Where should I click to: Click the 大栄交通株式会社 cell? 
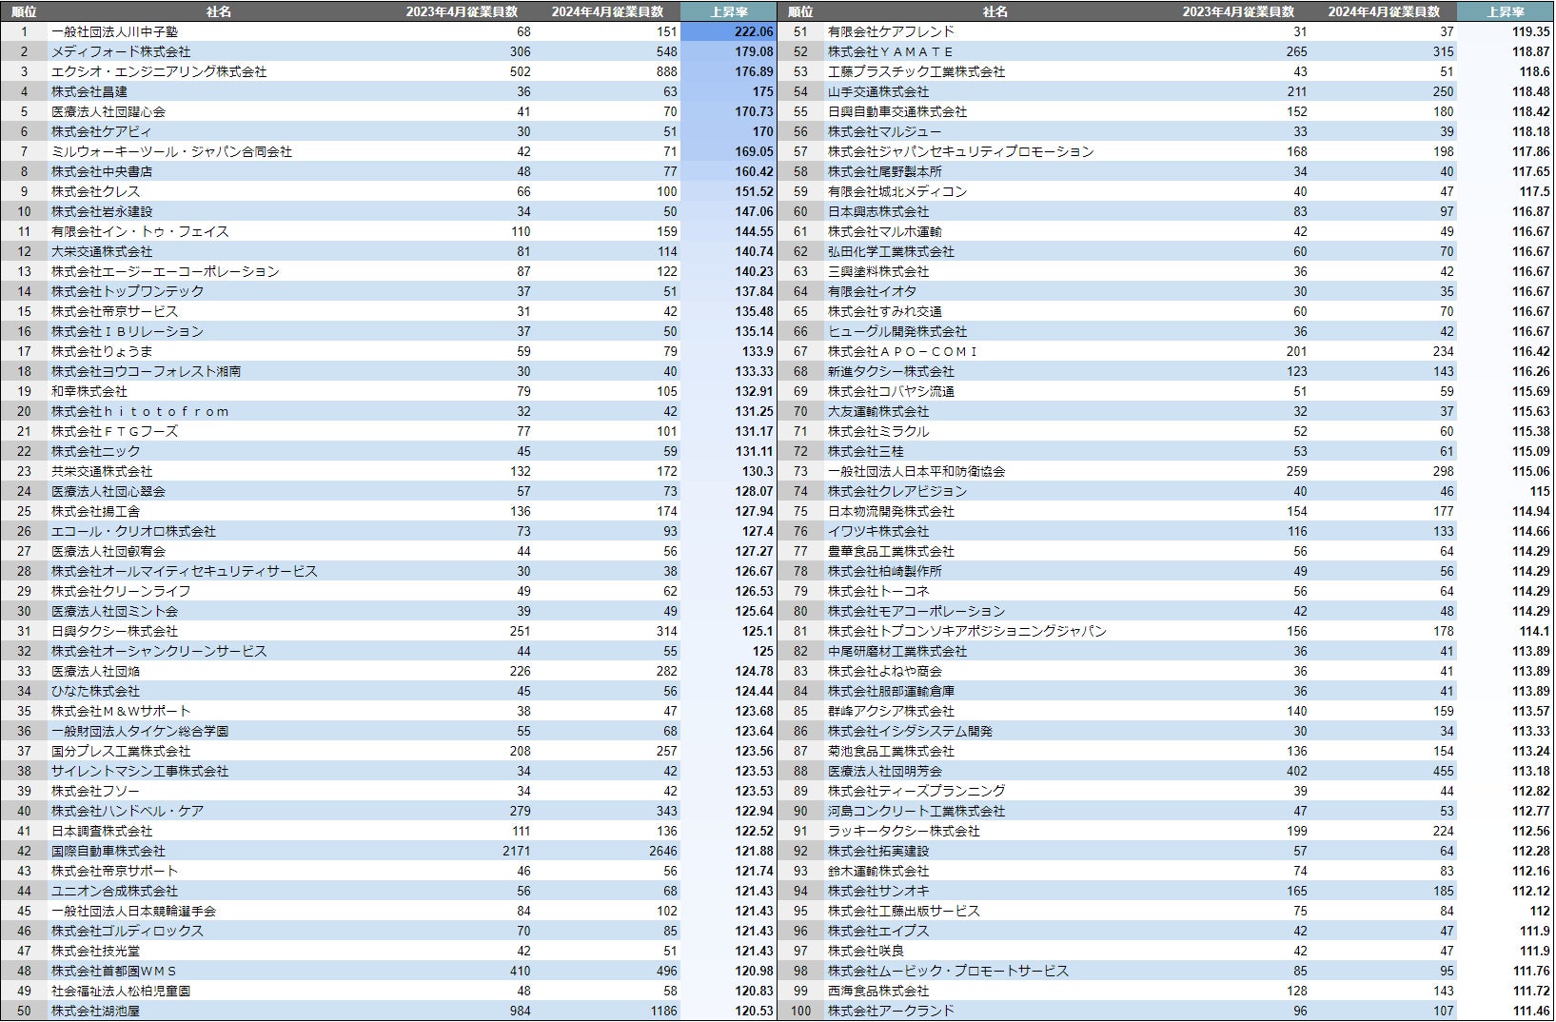coord(102,251)
